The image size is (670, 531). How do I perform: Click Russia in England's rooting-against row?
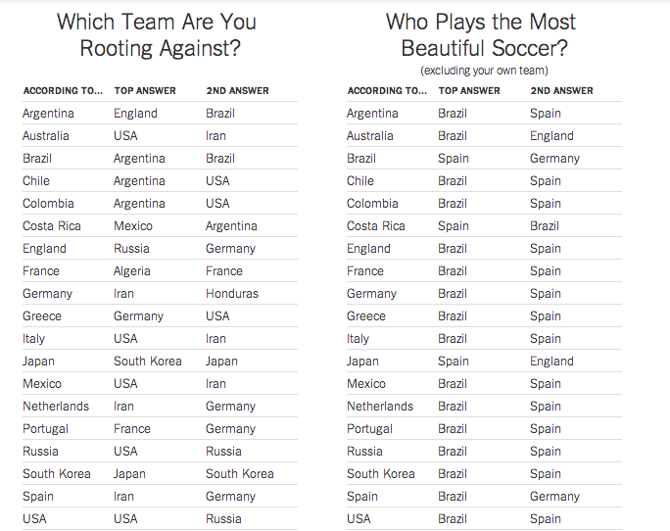pos(132,249)
